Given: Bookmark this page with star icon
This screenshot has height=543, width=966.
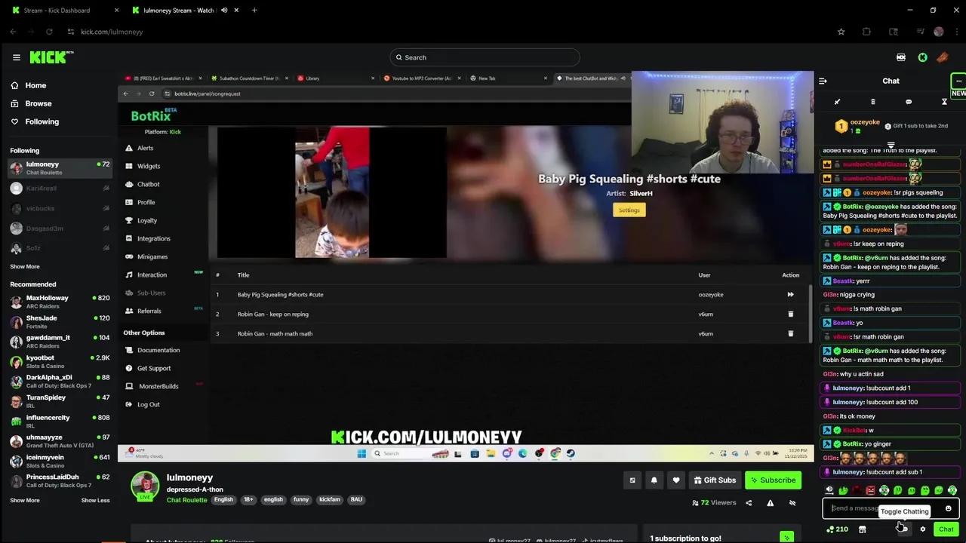Looking at the screenshot, I should click(841, 32).
